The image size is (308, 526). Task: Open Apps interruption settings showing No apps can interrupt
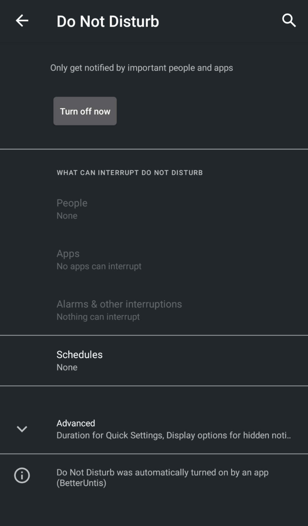pos(154,259)
